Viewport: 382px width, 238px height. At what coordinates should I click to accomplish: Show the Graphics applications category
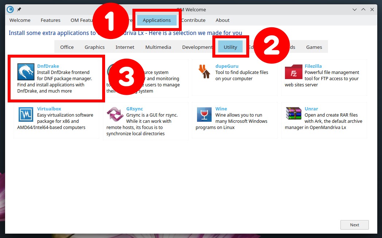tap(94, 47)
